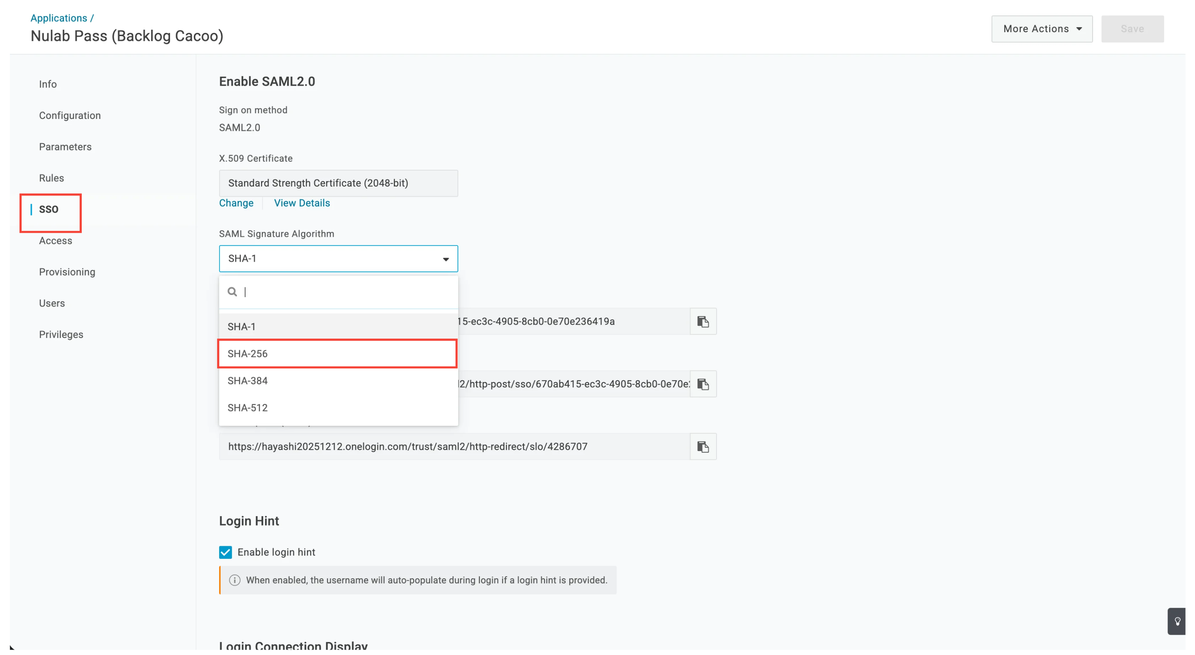Click the search magnifier icon in dropdown
Screen dimensions: 1195x655
coord(233,292)
